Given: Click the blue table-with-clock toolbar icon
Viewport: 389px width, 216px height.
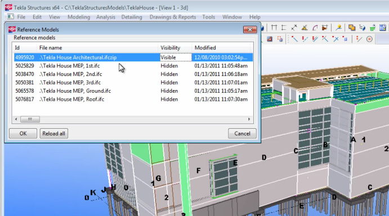Looking at the screenshot, I should [383, 28].
